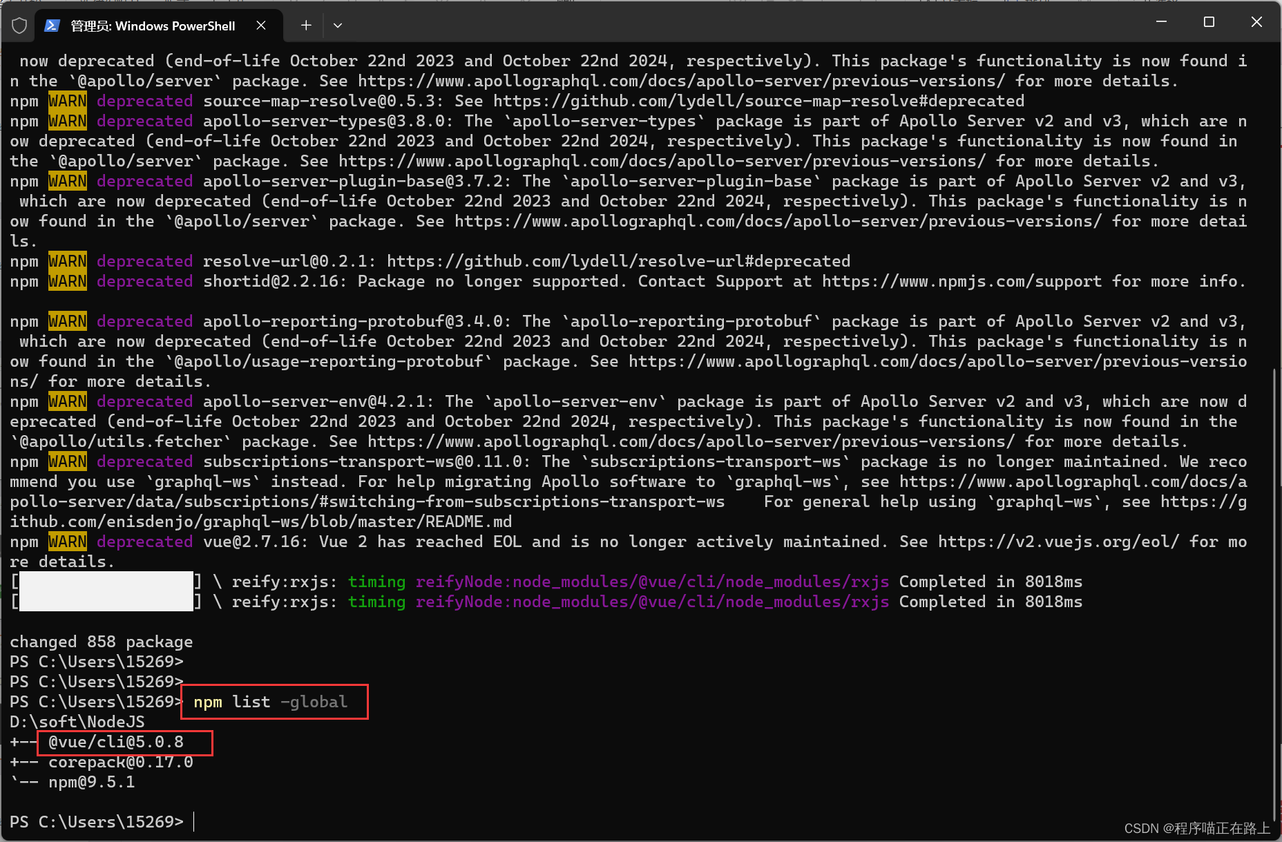
Task: Open a new tab with the plus button
Action: click(x=306, y=26)
